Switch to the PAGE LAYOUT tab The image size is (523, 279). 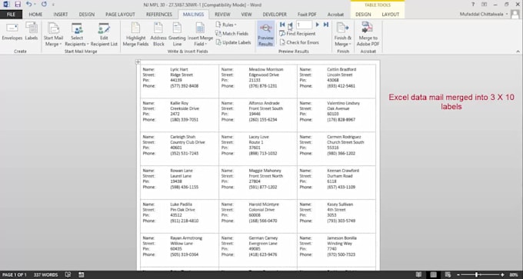coord(120,15)
